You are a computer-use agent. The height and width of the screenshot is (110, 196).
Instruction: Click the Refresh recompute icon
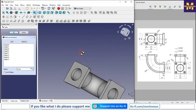point(49,9)
